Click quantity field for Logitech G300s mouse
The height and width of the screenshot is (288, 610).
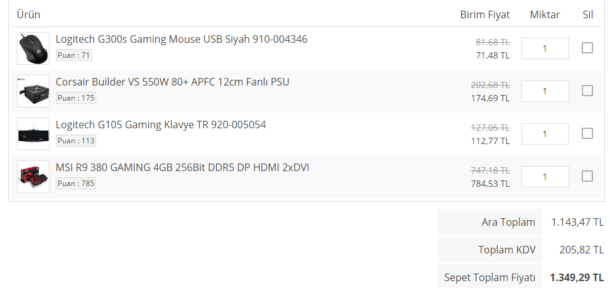545,48
